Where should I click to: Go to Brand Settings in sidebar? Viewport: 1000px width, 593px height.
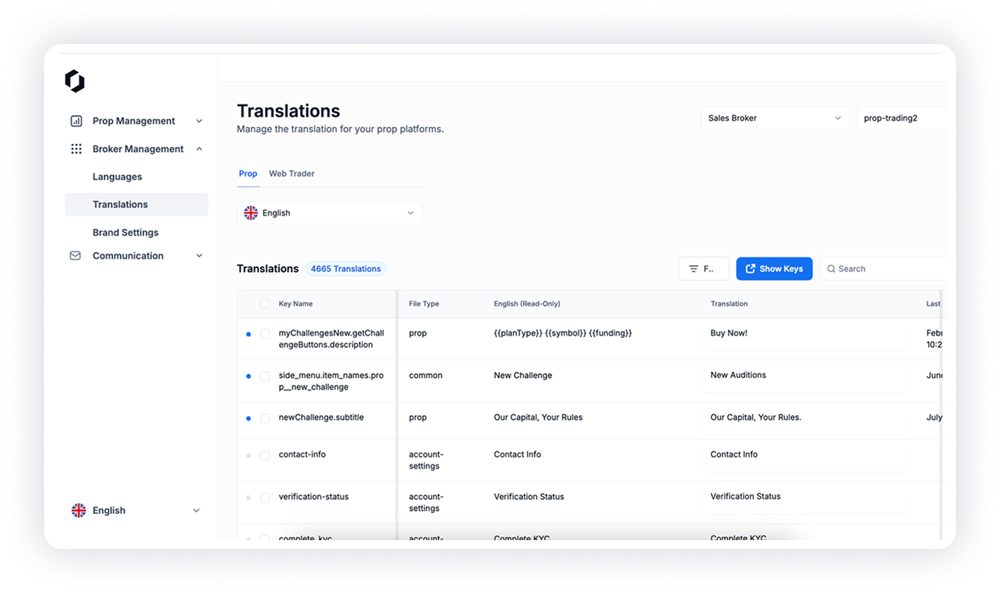(126, 233)
